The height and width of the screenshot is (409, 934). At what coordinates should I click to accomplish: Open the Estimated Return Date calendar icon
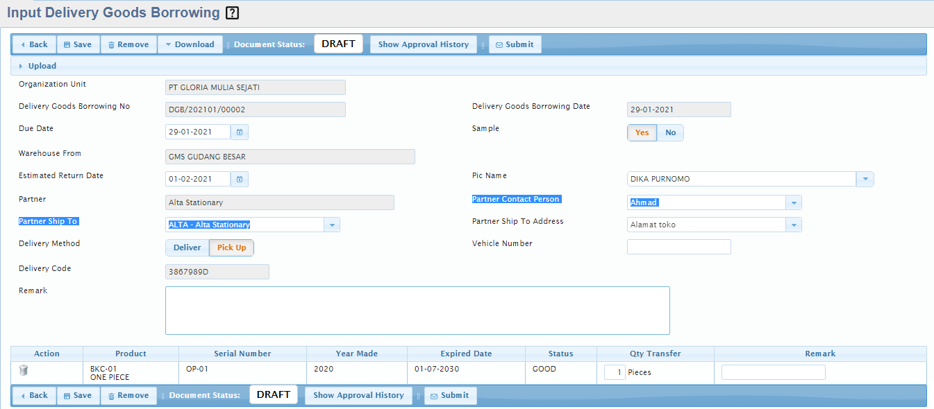pos(239,179)
